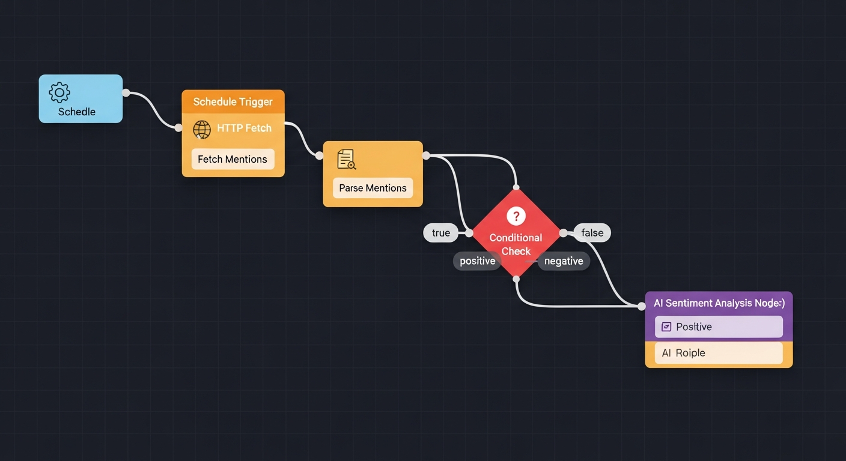Screen dimensions: 846x461
Task: Click the input port of Parse Mentions node
Action: [319, 155]
